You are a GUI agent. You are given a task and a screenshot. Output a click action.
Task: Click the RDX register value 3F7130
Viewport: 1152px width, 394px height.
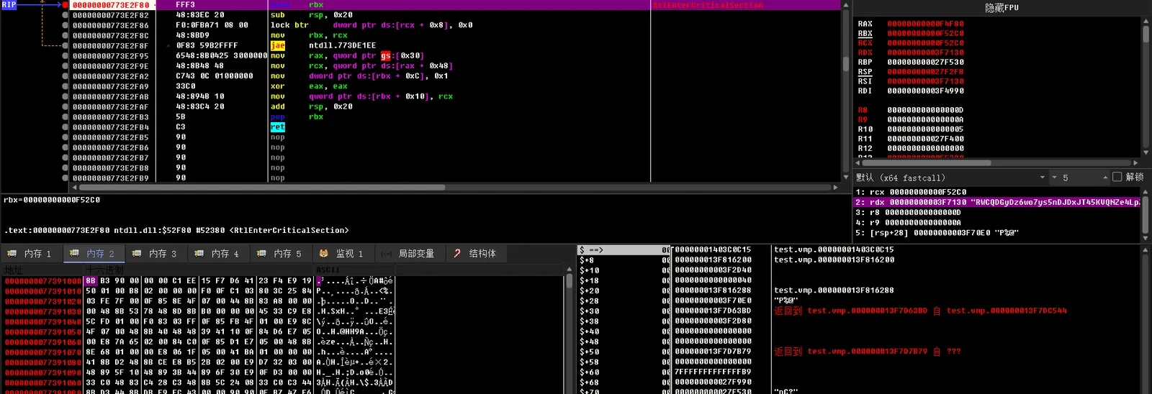(x=925, y=52)
